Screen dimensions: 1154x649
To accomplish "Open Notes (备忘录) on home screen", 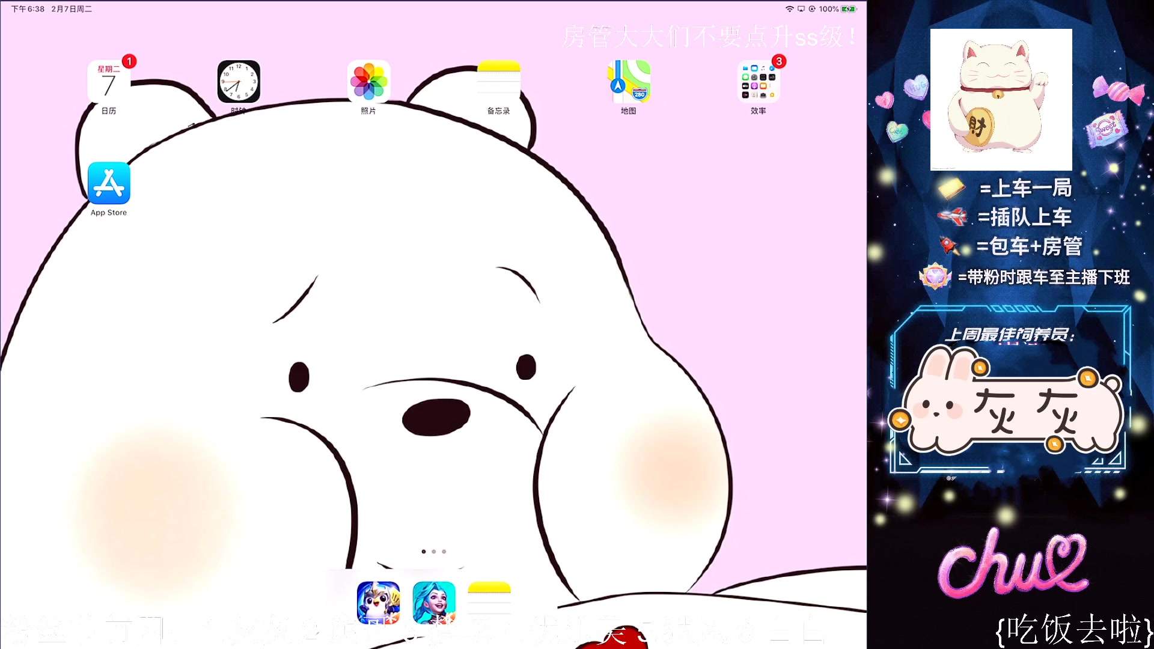I will coord(498,82).
